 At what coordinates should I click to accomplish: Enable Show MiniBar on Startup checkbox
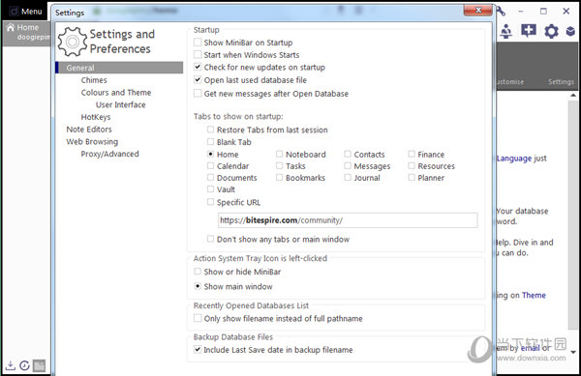[198, 43]
